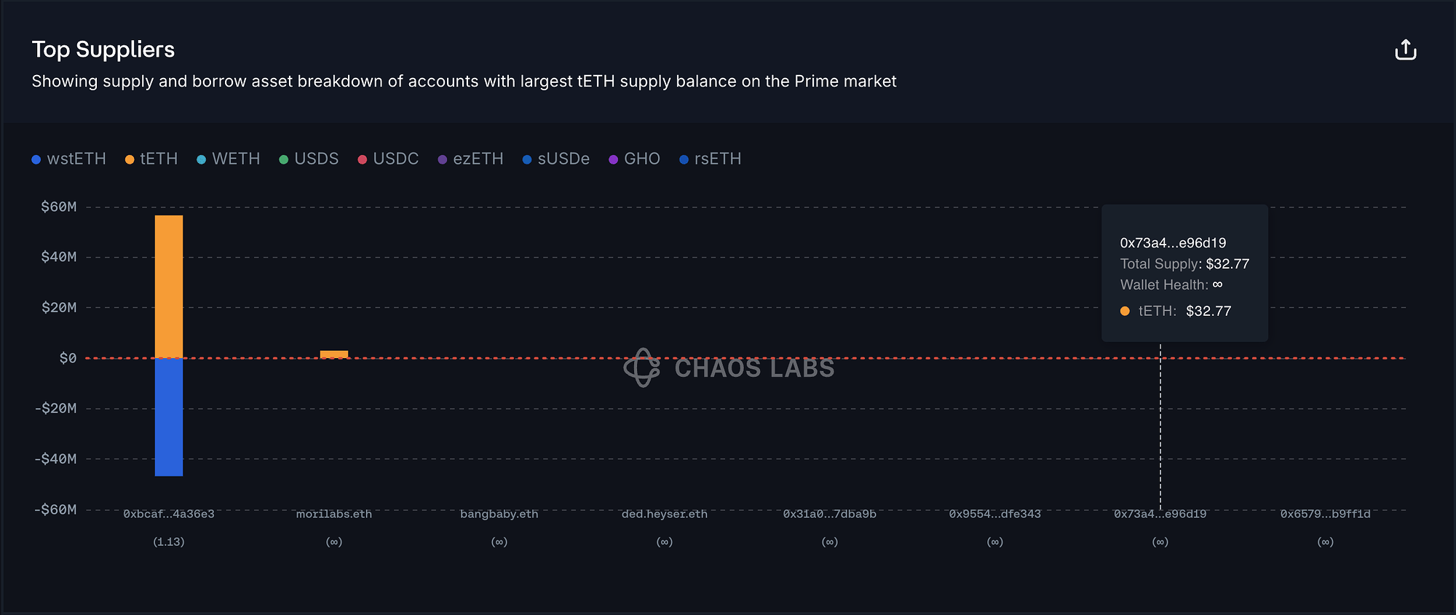Click the 0x6579...b9ff1d address label

[x=1326, y=514]
